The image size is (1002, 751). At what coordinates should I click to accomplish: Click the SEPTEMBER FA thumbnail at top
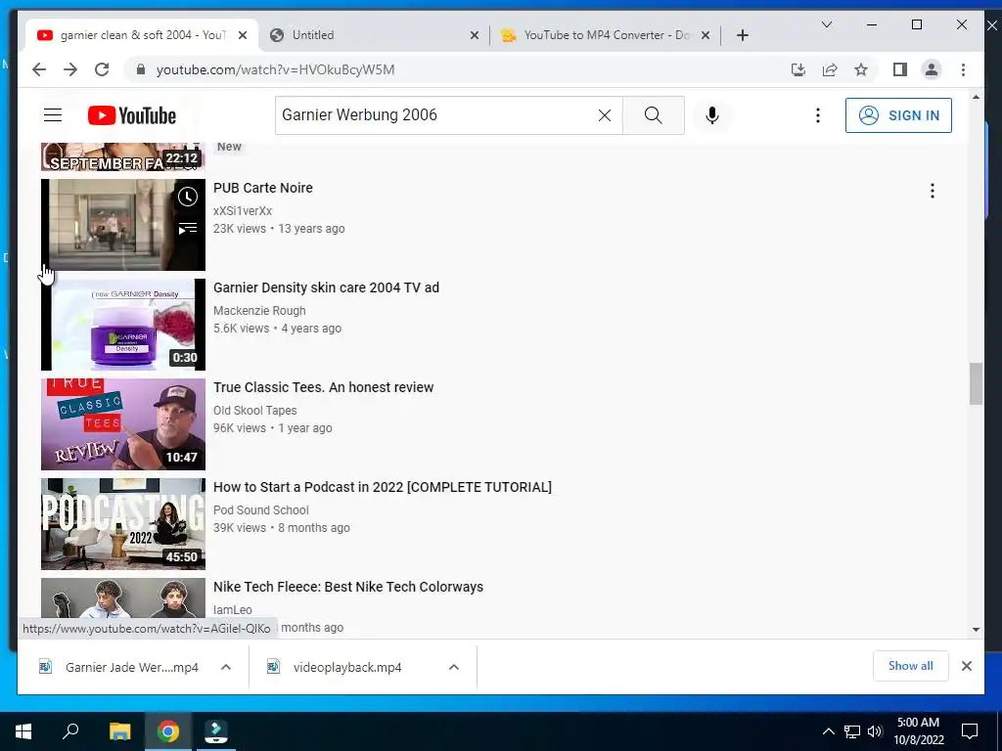click(x=123, y=157)
